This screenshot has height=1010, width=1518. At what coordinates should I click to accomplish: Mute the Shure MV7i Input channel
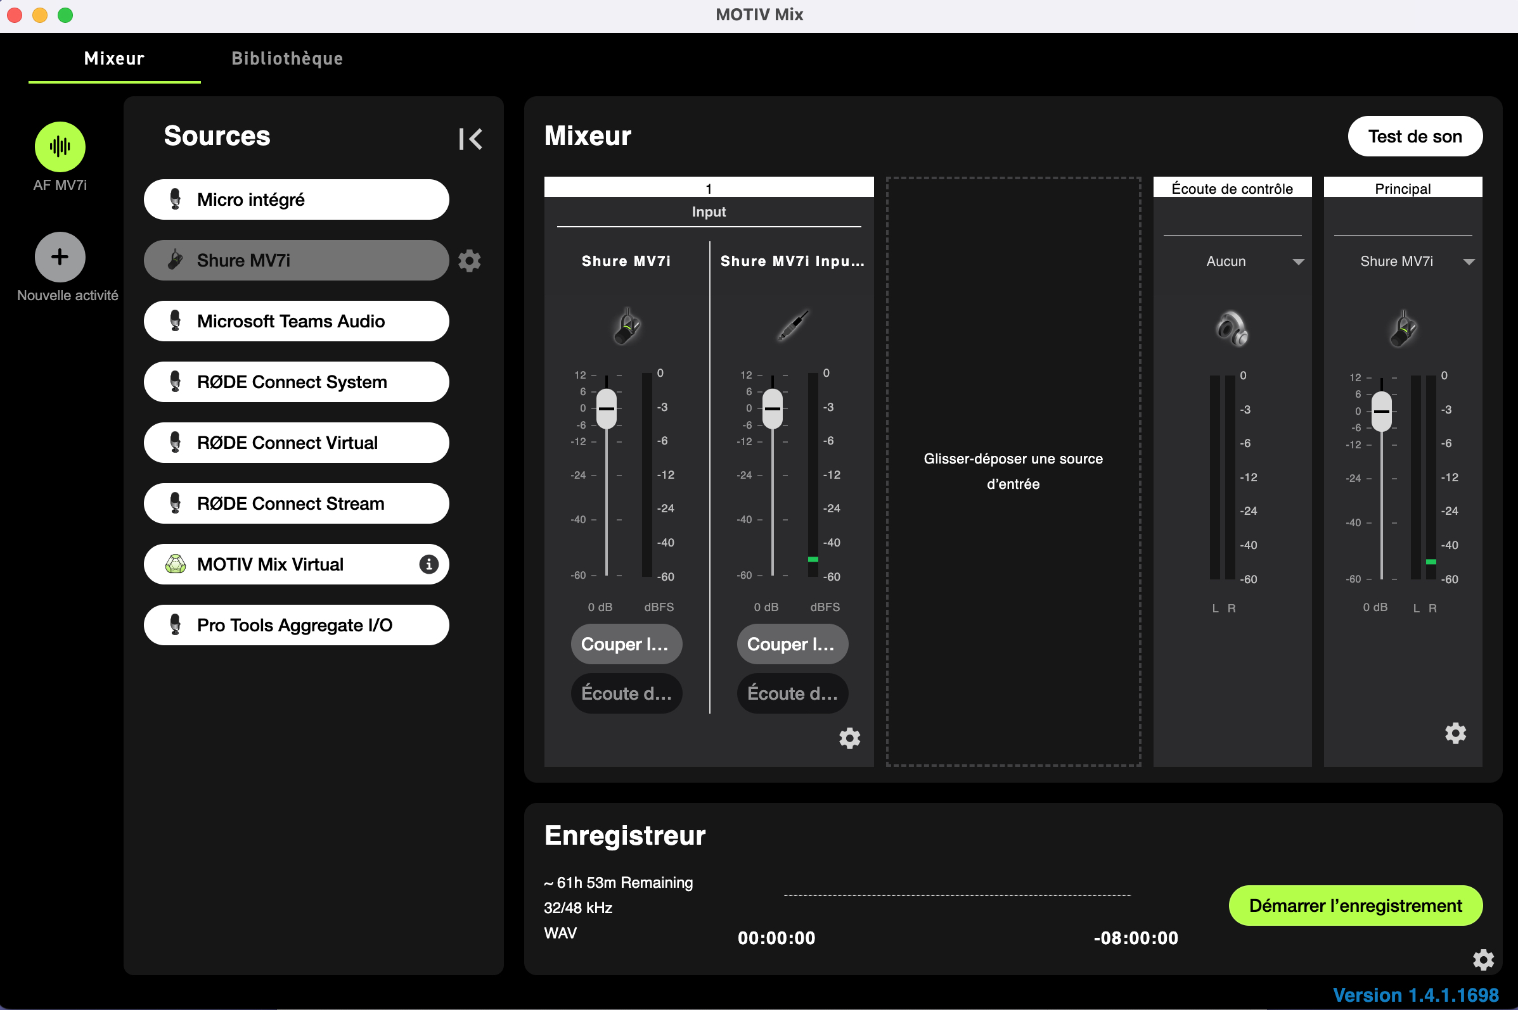792,643
